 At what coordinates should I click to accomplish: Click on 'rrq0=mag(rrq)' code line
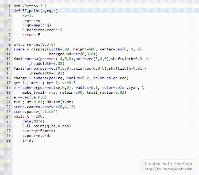point(37,25)
